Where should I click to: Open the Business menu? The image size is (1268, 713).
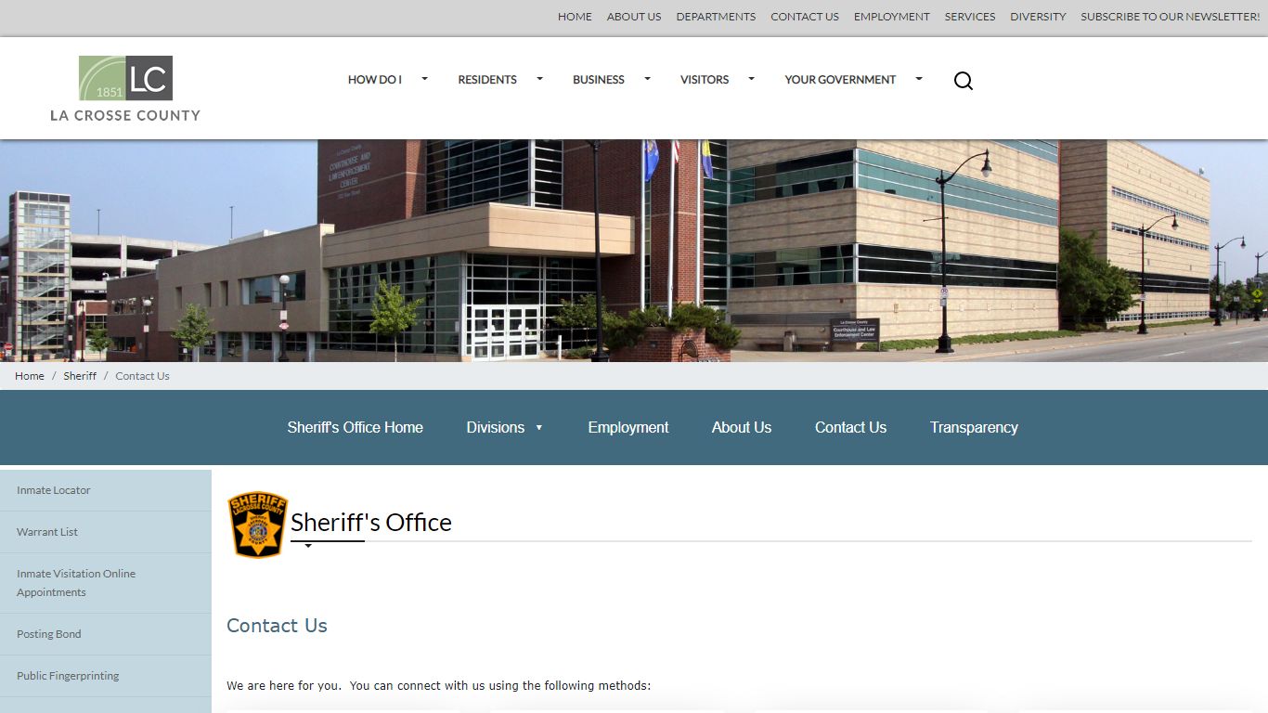click(599, 80)
